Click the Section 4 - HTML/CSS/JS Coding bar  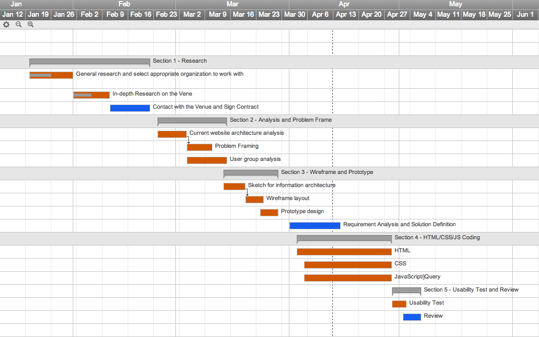344,238
